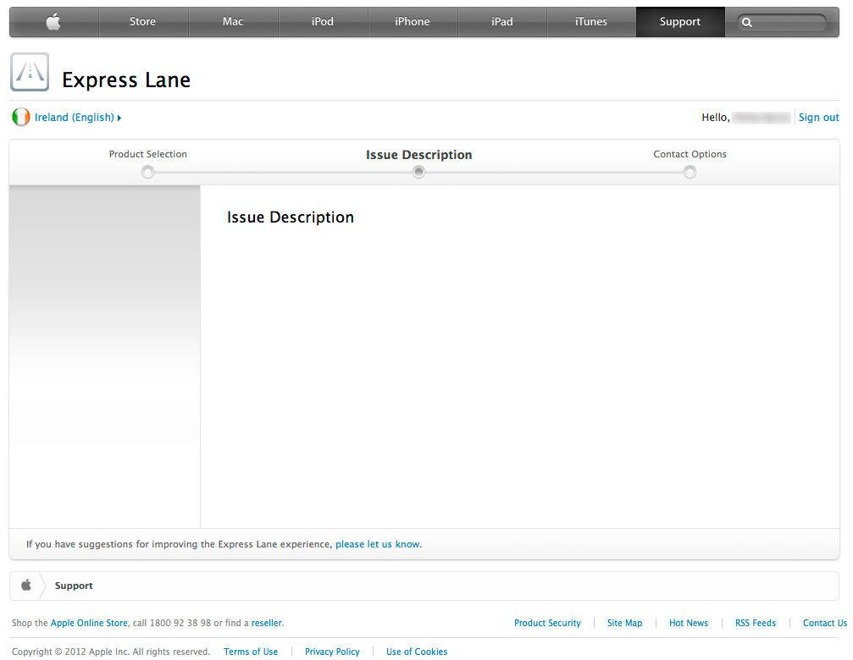The height and width of the screenshot is (660, 853).
Task: Open the Apple Online Store link
Action: tap(89, 623)
